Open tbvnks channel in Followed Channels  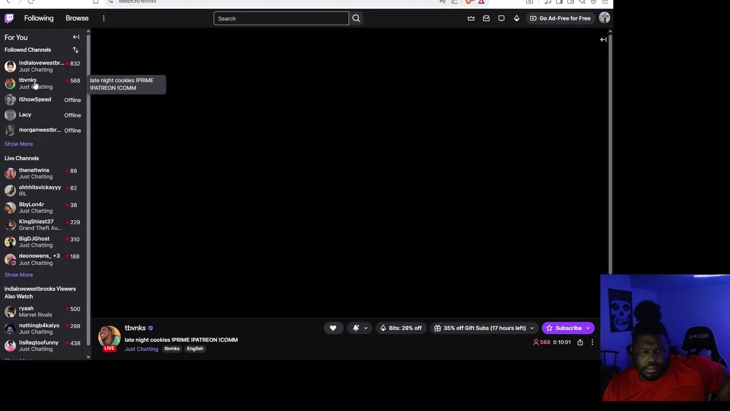coord(43,83)
